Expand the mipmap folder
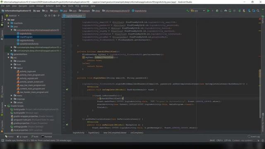The image size is (265, 149). pyautogui.click(x=12, y=99)
